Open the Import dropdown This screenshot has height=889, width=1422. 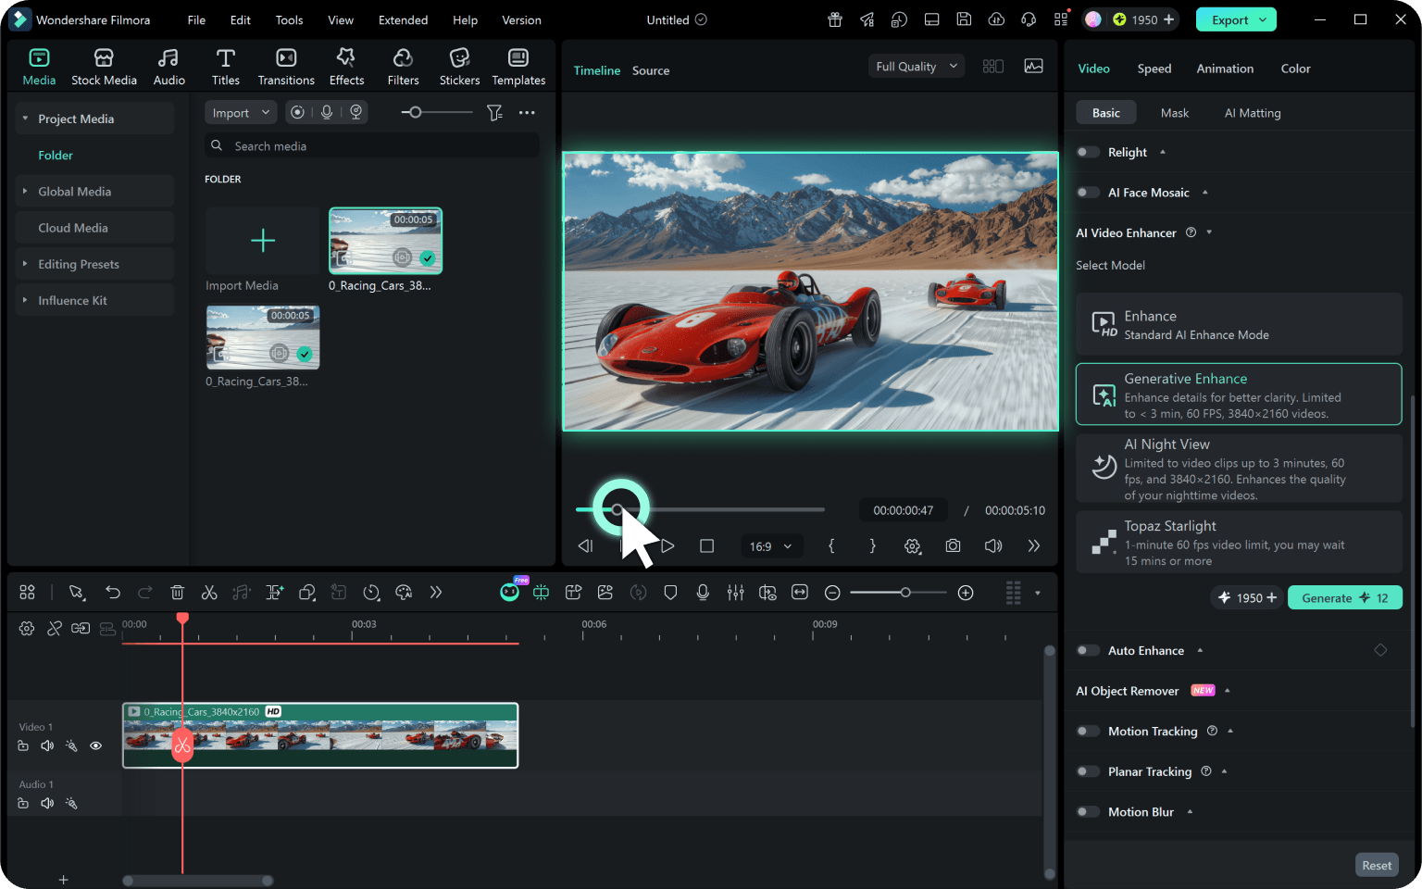(x=241, y=113)
